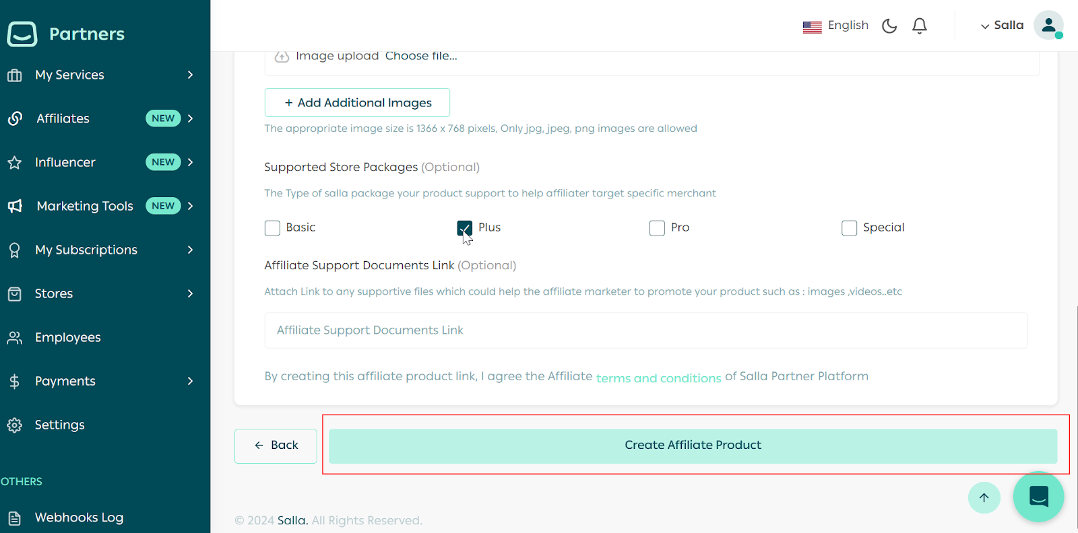Enable the Basic package checkbox
The width and height of the screenshot is (1078, 533).
point(272,228)
